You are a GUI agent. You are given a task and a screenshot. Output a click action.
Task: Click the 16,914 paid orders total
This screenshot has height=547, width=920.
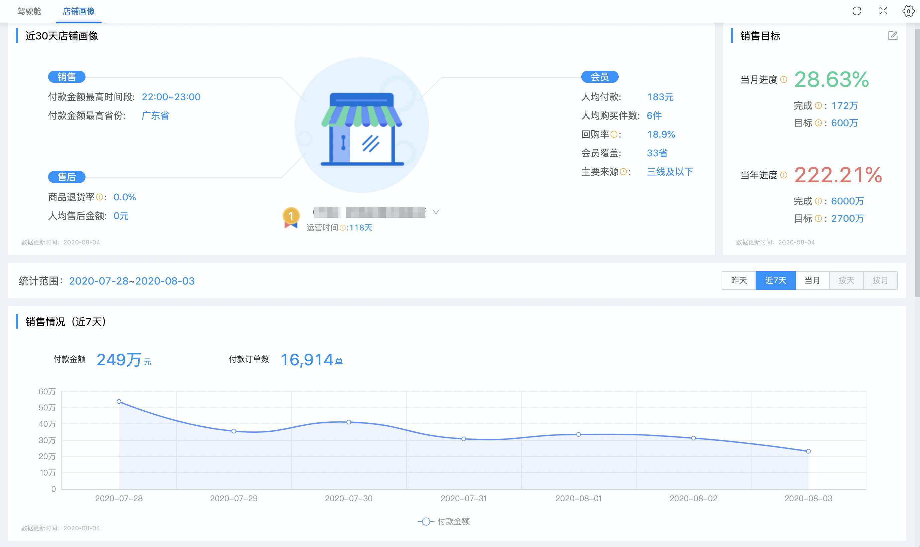click(307, 360)
